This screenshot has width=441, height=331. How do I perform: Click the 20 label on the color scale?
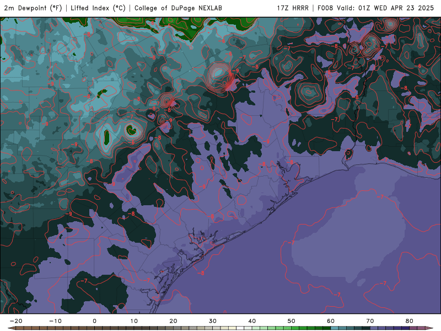(173, 321)
